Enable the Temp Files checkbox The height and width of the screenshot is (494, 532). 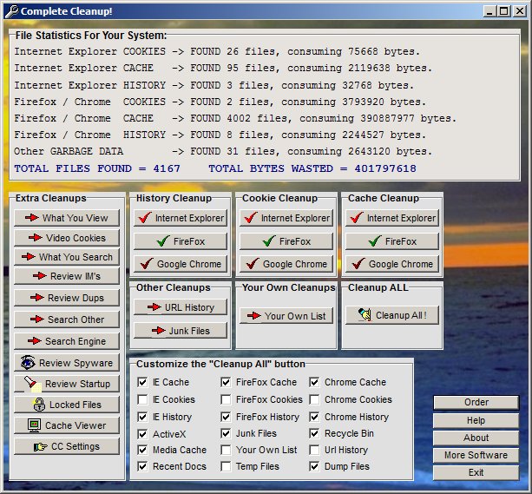[226, 466]
